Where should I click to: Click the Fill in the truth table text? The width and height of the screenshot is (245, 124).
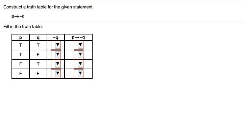(23, 27)
